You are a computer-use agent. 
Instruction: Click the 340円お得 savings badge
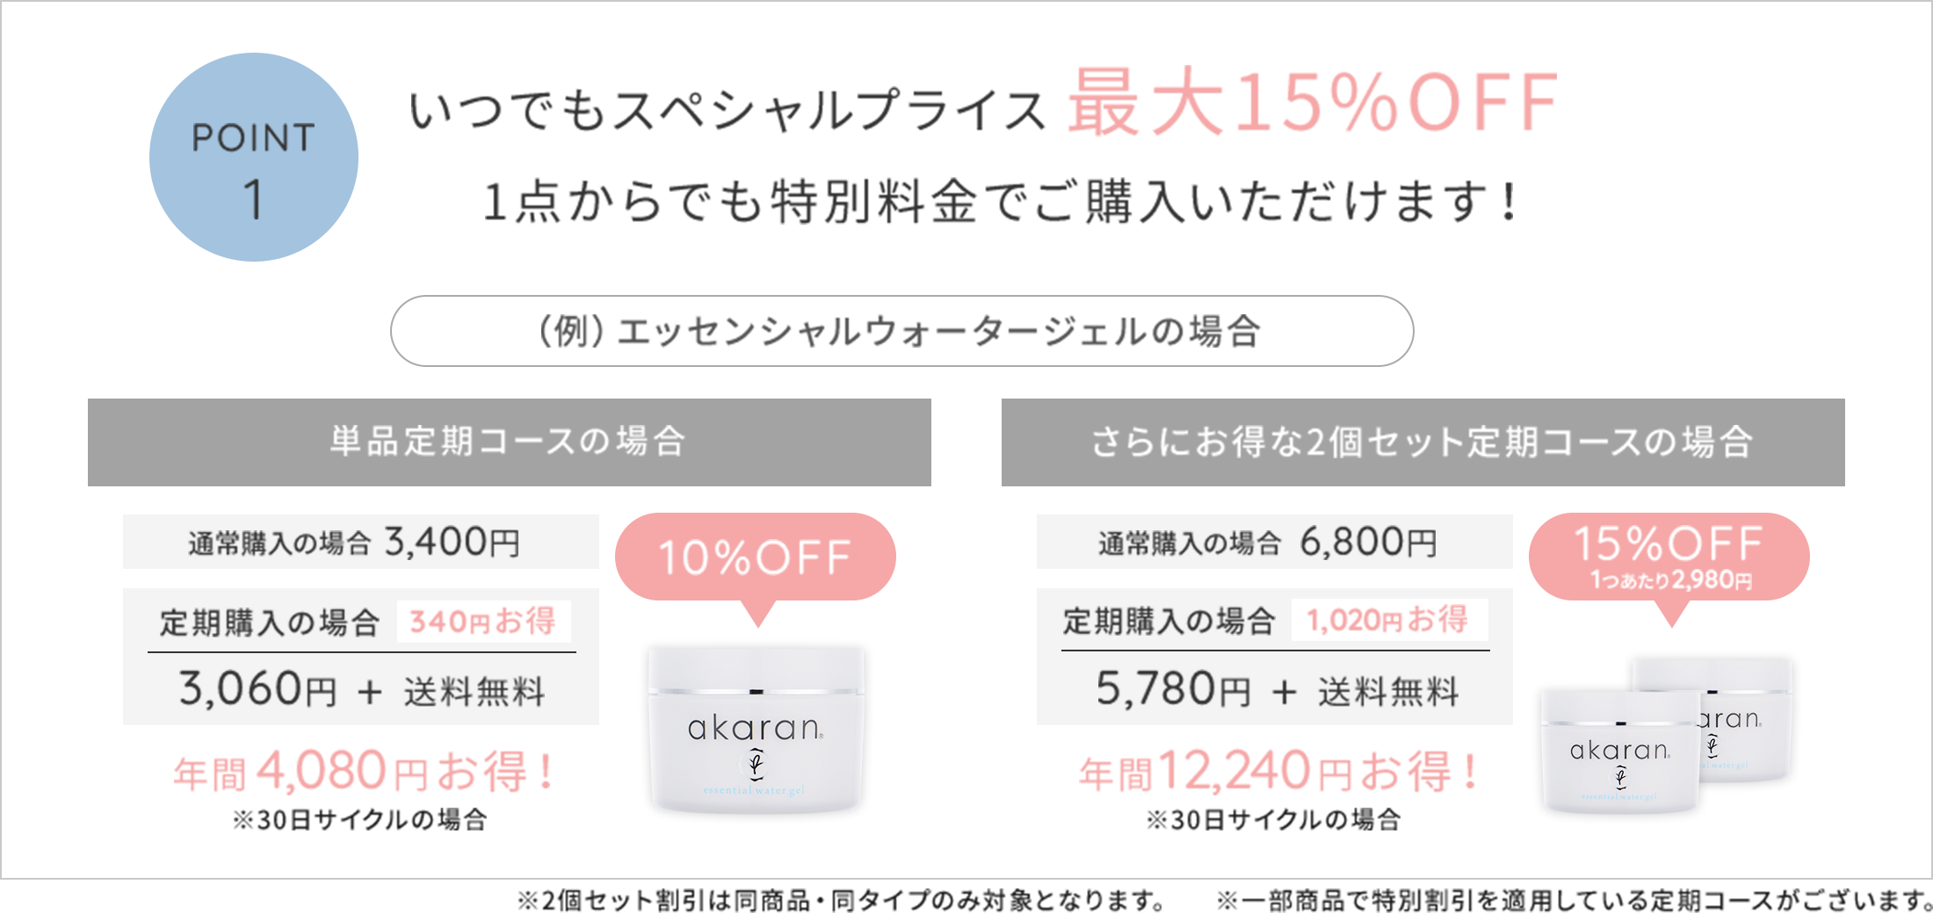tap(483, 622)
